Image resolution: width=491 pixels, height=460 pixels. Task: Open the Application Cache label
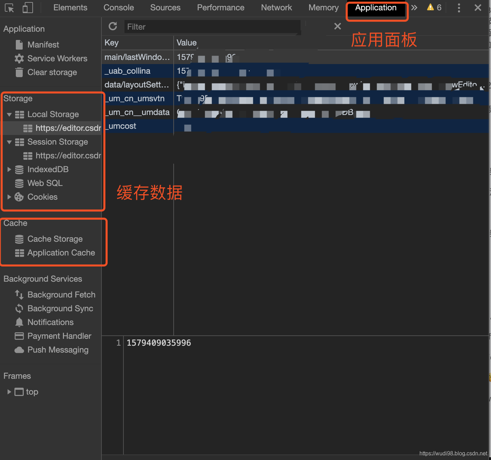(x=61, y=253)
